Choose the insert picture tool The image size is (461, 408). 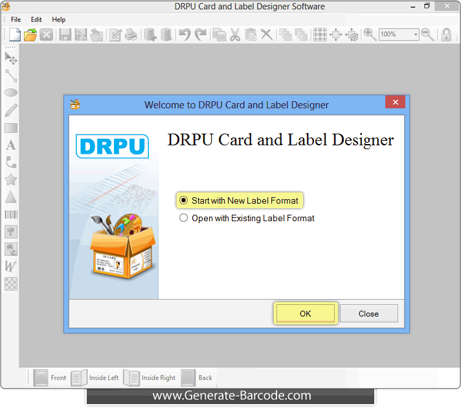point(11,232)
